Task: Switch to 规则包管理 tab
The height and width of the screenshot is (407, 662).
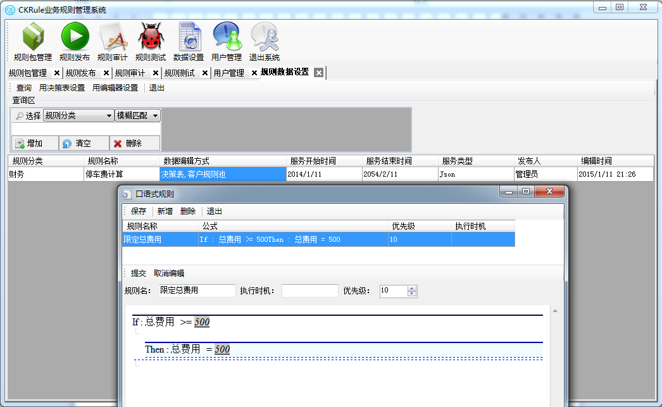Action: point(28,73)
